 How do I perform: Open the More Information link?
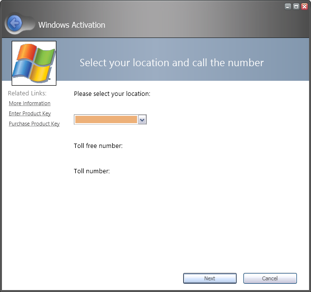(x=30, y=103)
